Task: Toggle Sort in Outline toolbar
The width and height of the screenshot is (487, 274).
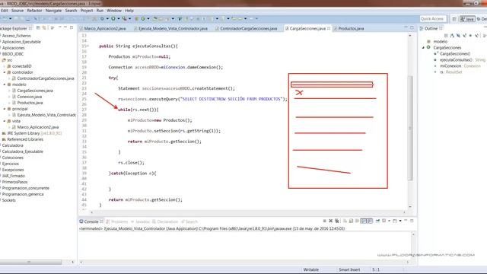Action: click(452, 36)
